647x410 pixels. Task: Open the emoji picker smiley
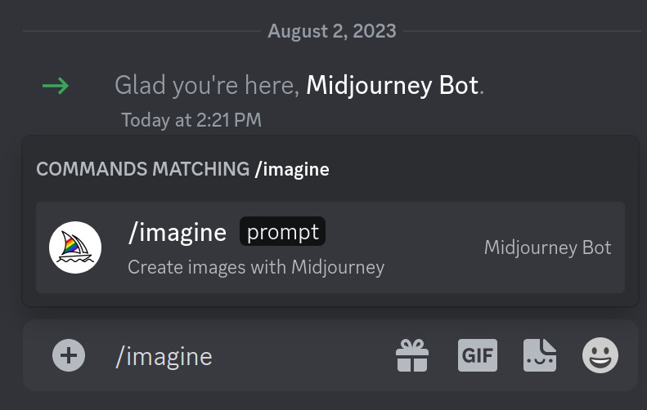tap(600, 355)
